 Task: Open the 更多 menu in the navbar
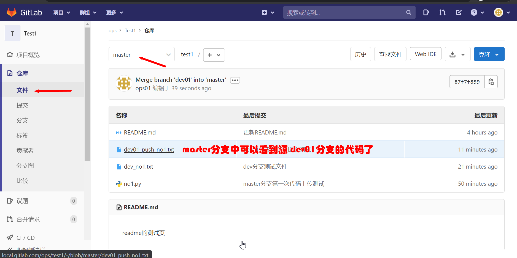coord(115,13)
